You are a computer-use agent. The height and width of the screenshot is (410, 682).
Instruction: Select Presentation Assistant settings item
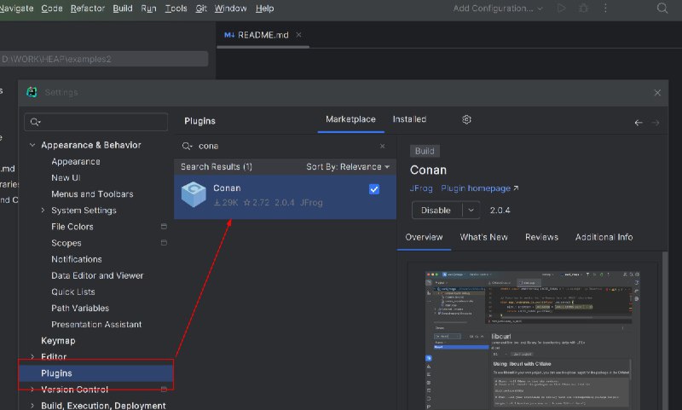click(96, 325)
